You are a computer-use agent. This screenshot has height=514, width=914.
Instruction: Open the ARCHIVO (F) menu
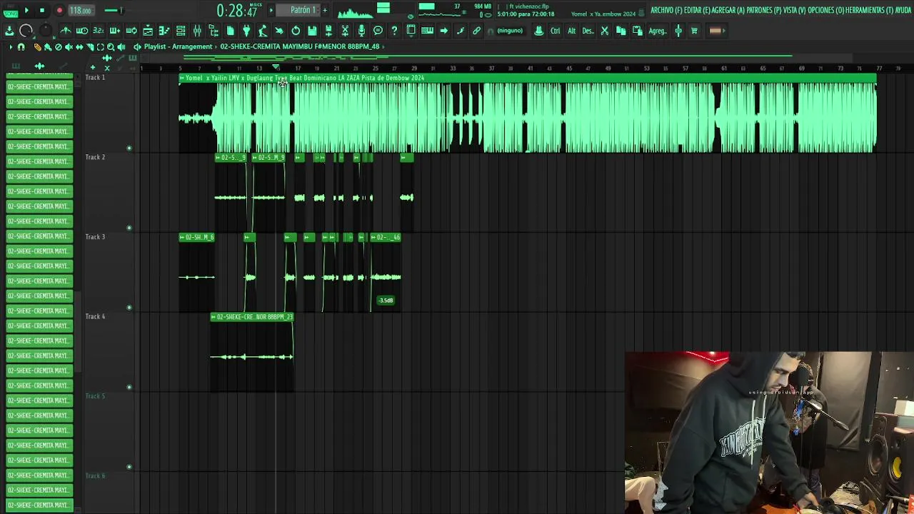(x=667, y=11)
